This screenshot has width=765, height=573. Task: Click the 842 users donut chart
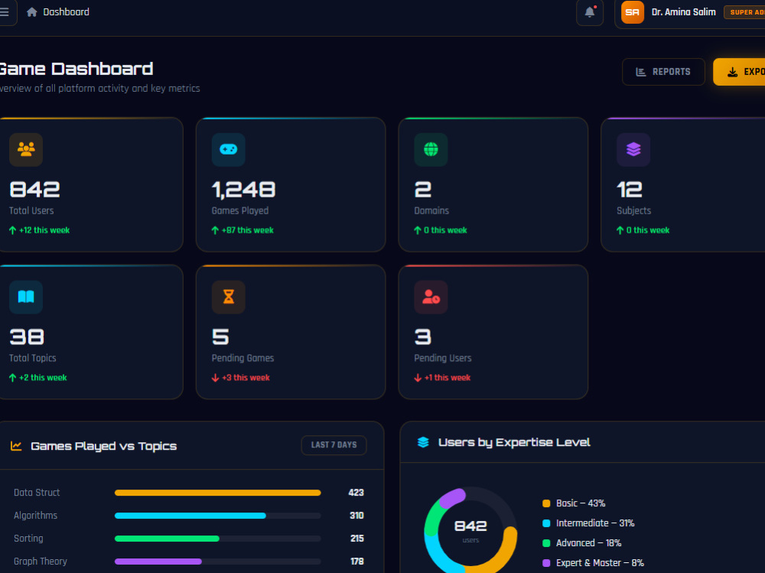[470, 531]
